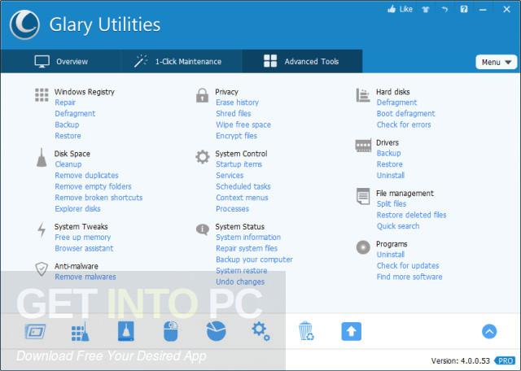Click the Privacy padlock icon
The width and height of the screenshot is (521, 371).
(x=202, y=95)
